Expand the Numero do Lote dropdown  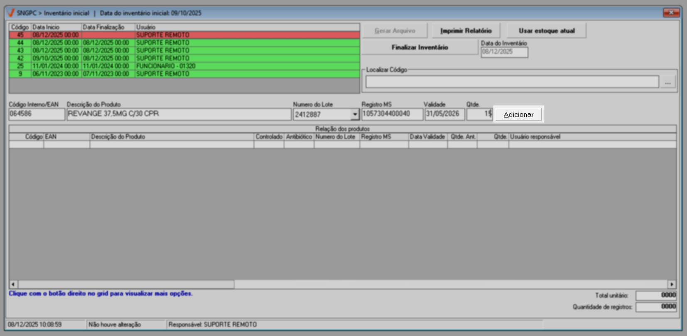click(355, 114)
